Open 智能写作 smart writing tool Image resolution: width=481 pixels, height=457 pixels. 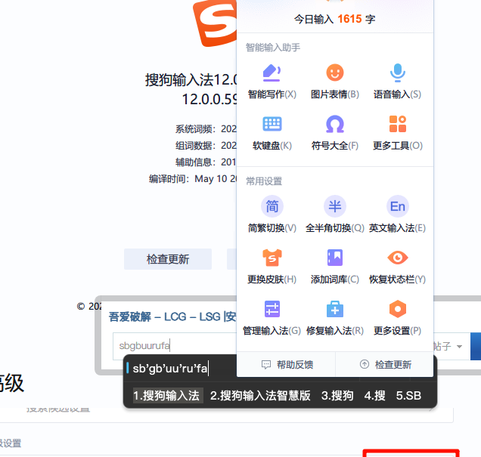click(272, 82)
